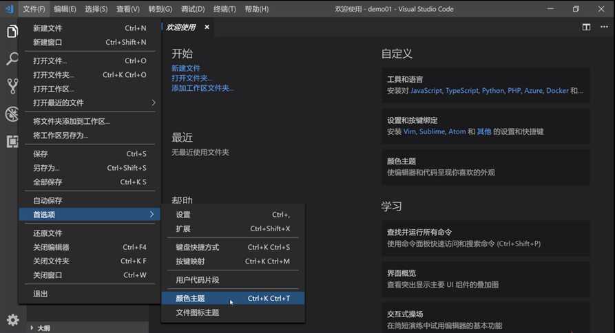Expand the 首选项 submenu

tap(90, 214)
